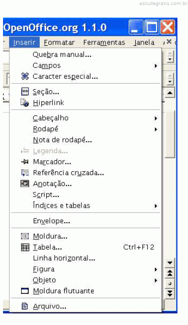Click the Marcador bookmark pin icon
Screen dimensions: 188x325
[x=25, y=162]
